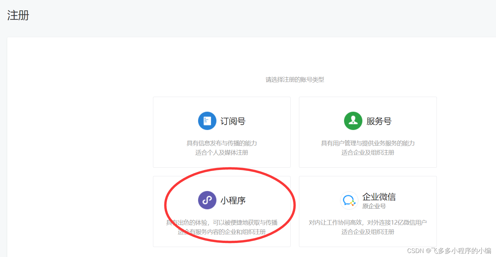Click the purple 小程序 link icon
This screenshot has height=257, width=496.
(x=207, y=200)
